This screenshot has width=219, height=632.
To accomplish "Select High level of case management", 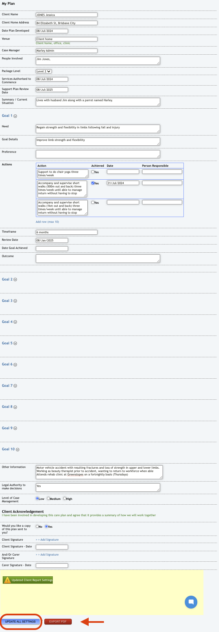I will coord(65,499).
